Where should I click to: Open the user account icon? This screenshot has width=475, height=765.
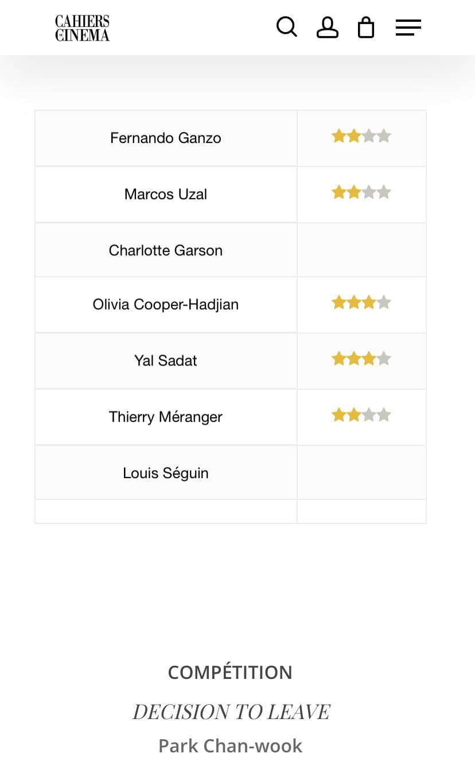tap(328, 27)
